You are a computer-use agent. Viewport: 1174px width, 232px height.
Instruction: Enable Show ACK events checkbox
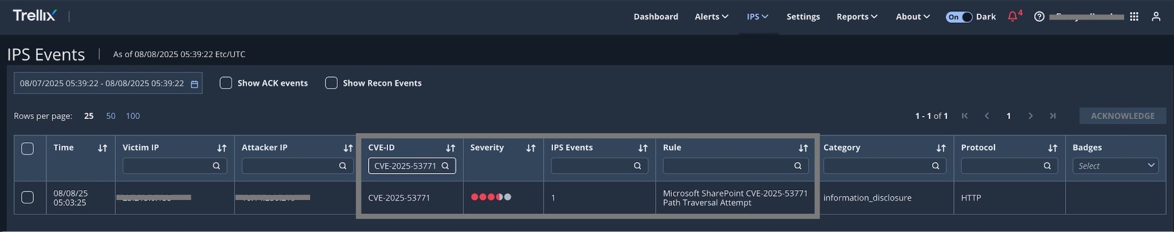(226, 83)
